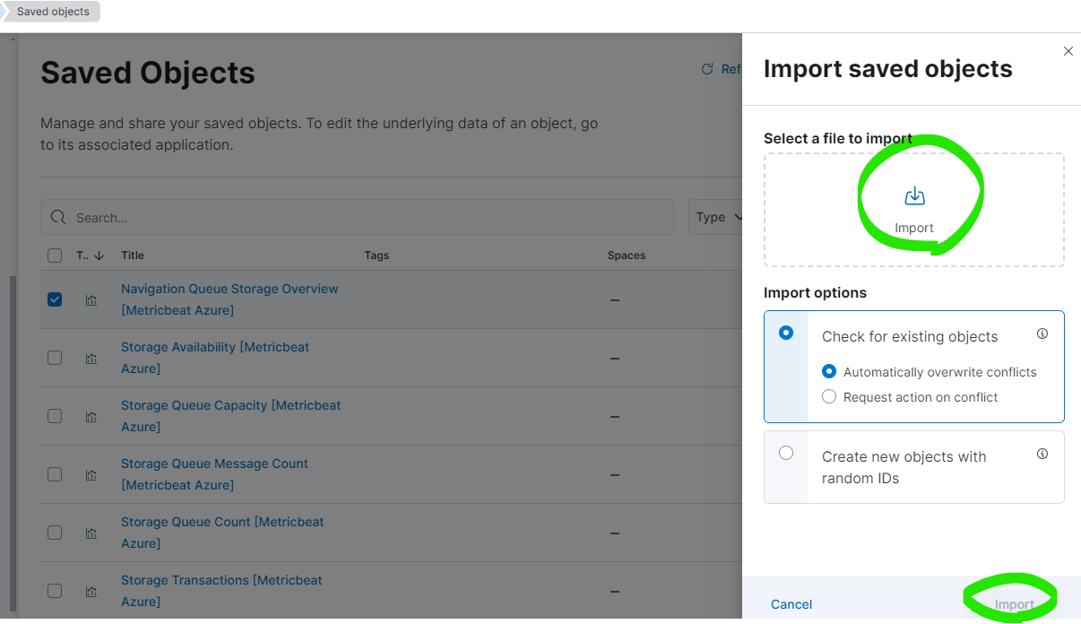Click the Saved objects breadcrumb

(x=52, y=12)
